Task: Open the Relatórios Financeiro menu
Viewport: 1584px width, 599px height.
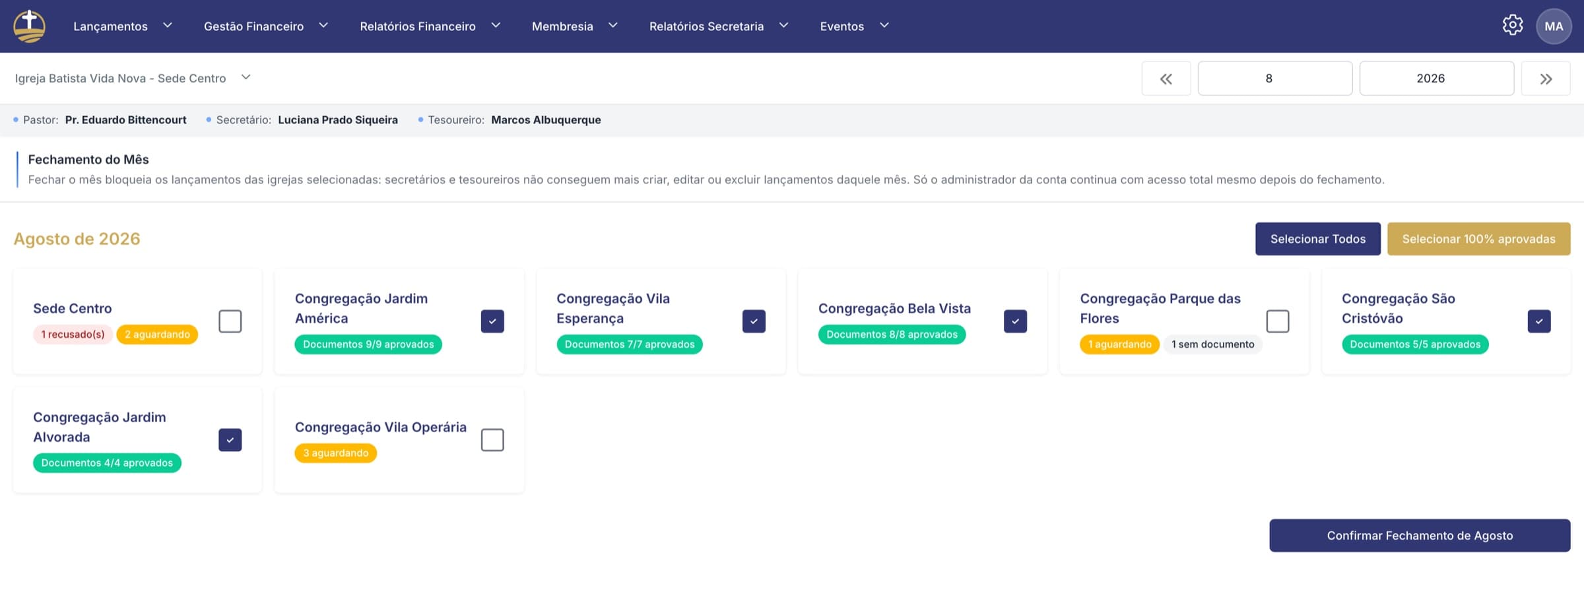Action: pos(418,26)
